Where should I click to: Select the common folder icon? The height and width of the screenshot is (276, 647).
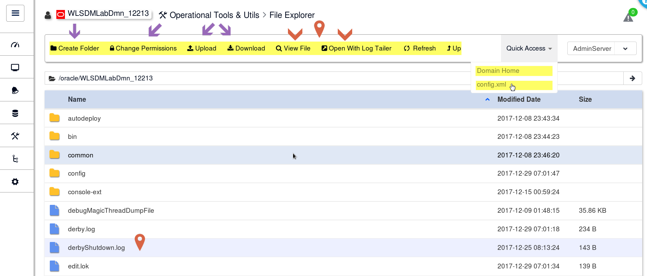(x=54, y=155)
